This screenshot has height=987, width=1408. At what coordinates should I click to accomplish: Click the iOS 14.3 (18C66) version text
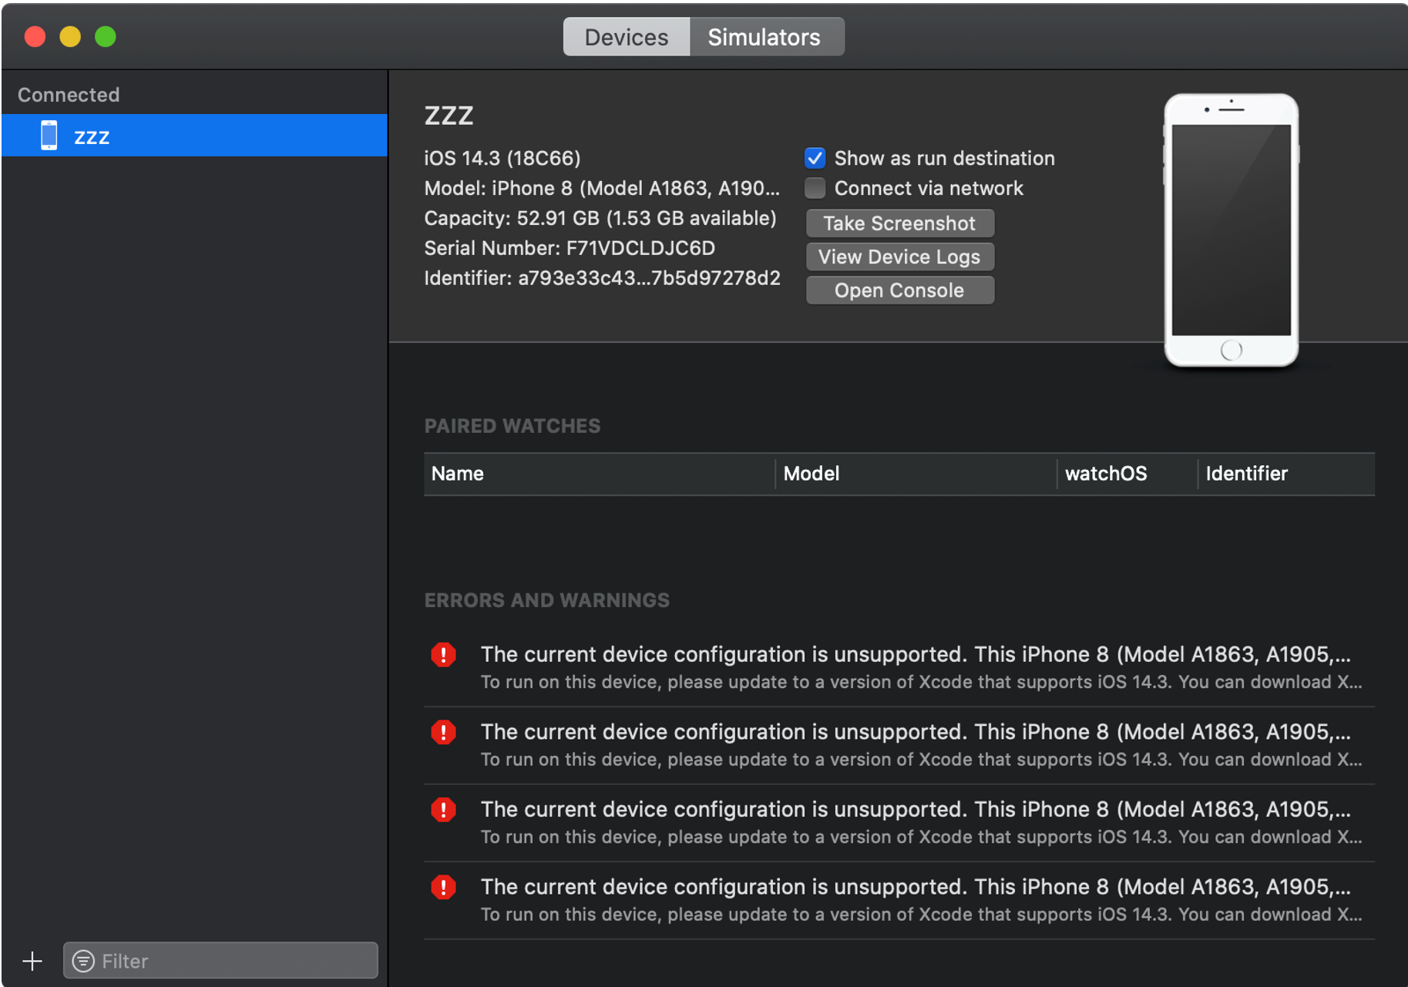[x=502, y=158]
